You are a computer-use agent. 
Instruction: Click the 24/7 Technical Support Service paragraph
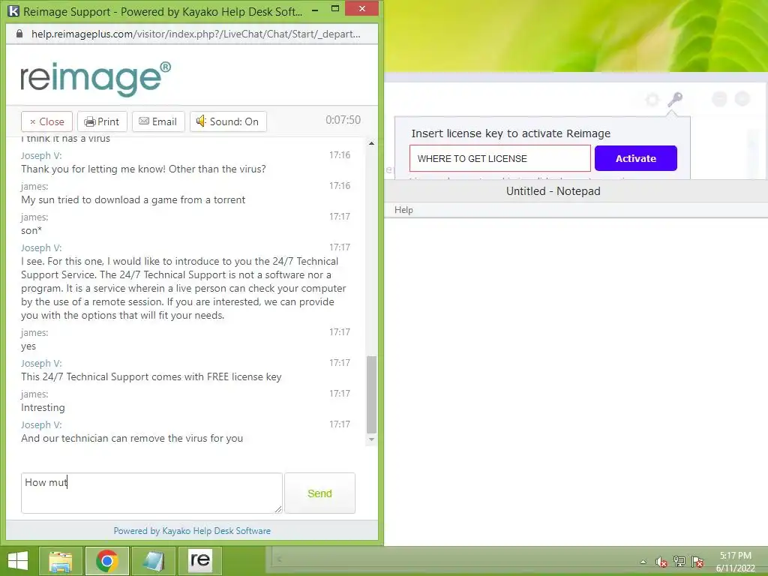184,288
